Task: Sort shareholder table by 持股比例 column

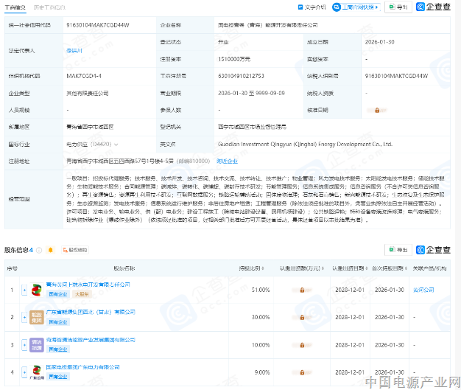Action: point(249,268)
